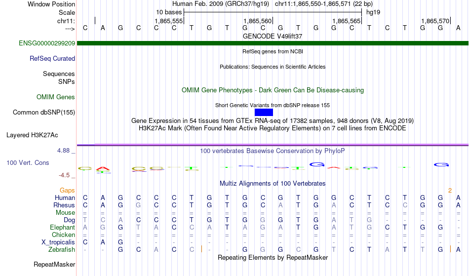Click '100 vertebrates Basewise Conservation by PhyloP'
Image resolution: width=469 pixels, height=276 pixels.
click(273, 151)
